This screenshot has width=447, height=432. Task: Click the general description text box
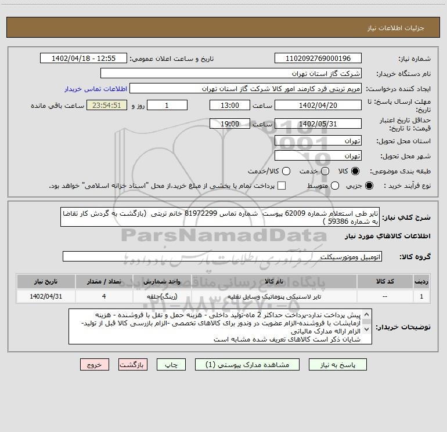tap(220, 217)
